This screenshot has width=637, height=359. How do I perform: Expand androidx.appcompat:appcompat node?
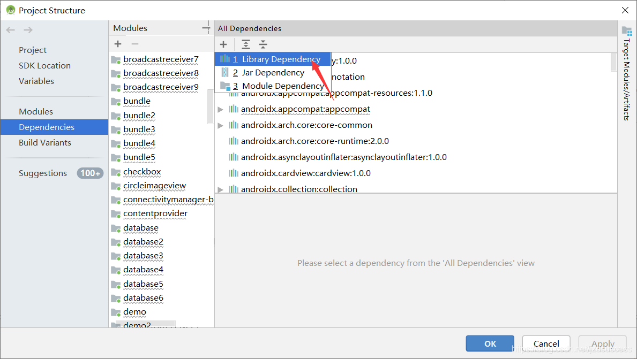(x=220, y=110)
